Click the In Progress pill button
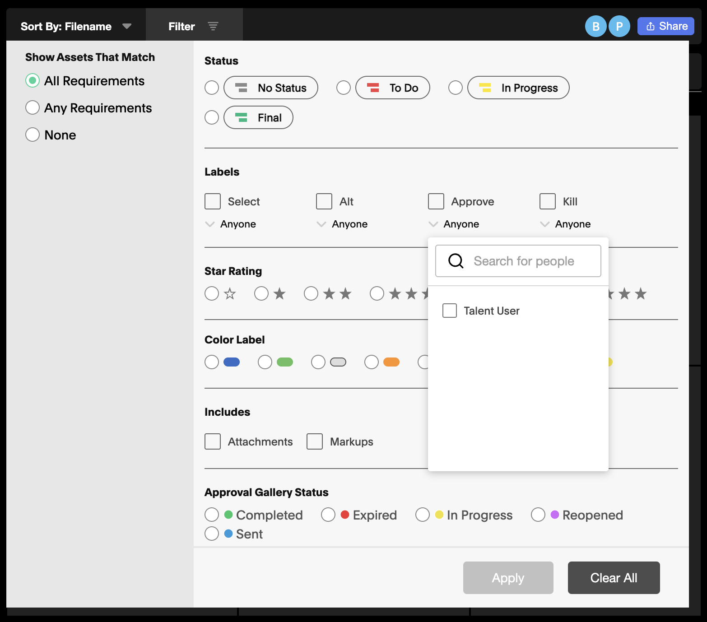Screen dimensions: 707x622 tap(518, 88)
